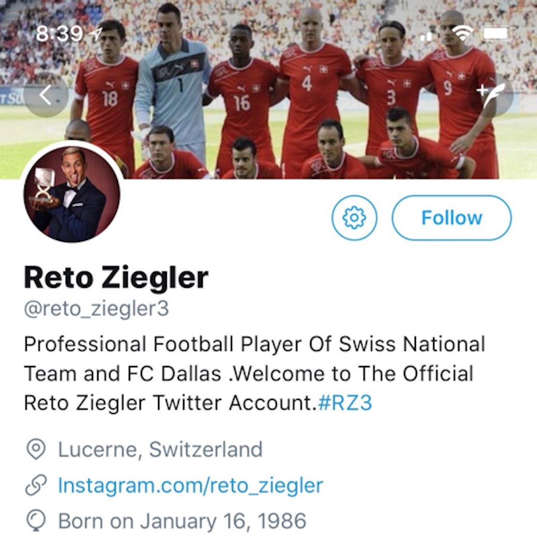Tap the profile bio description text

pos(251,373)
